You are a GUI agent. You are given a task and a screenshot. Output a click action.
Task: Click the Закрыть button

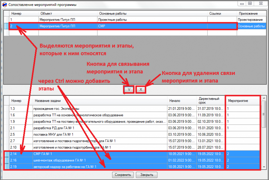click(x=146, y=175)
